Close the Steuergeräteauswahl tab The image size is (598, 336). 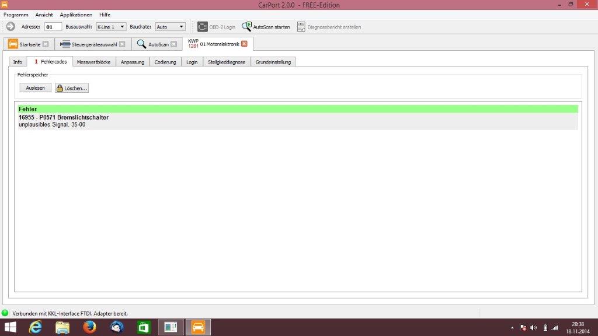tap(122, 44)
